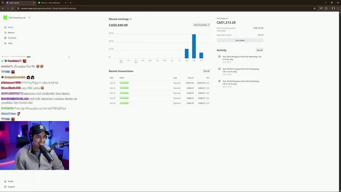Click See details under Total balance

click(x=240, y=40)
